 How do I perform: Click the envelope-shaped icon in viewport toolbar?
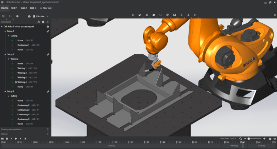(x=167, y=15)
